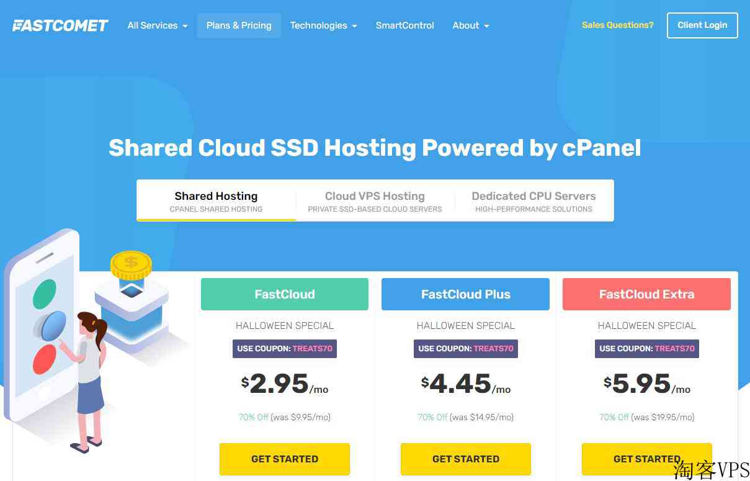Image resolution: width=750 pixels, height=481 pixels.
Task: Click the '70% Off (was $19.95/mo)' text
Action: pyautogui.click(x=647, y=417)
